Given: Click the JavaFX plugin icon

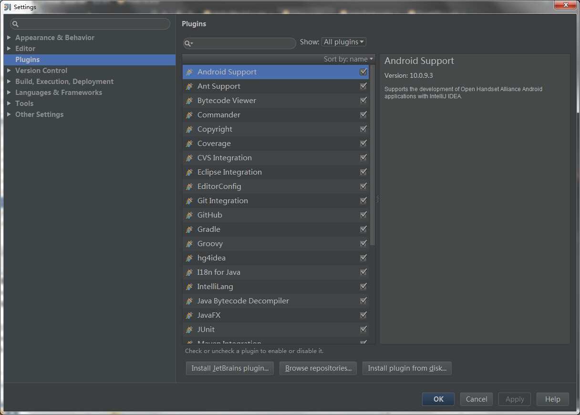Looking at the screenshot, I should click(189, 315).
